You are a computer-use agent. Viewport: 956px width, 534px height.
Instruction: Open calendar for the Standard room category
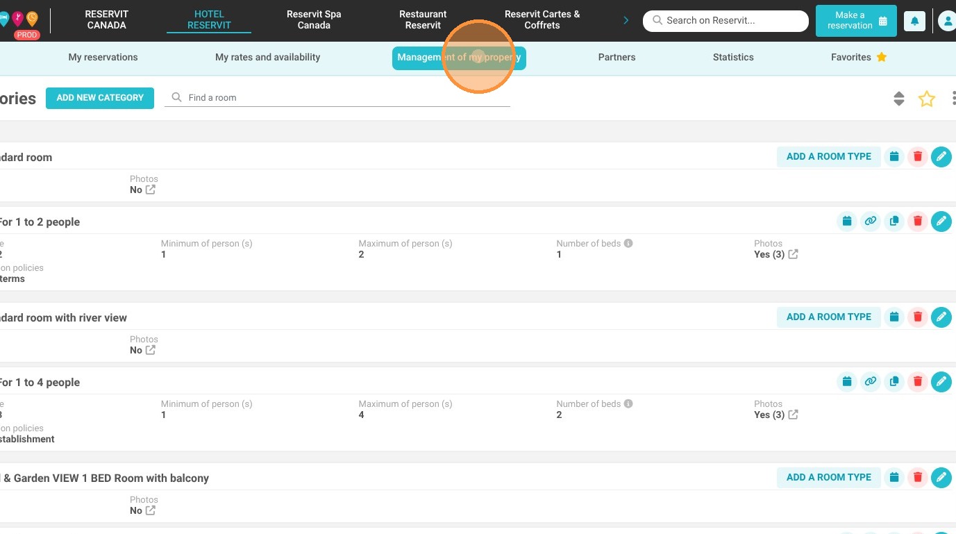[x=894, y=157]
